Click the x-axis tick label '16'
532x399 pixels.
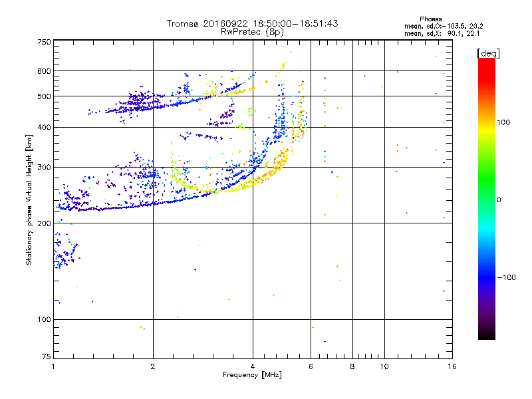pyautogui.click(x=452, y=366)
